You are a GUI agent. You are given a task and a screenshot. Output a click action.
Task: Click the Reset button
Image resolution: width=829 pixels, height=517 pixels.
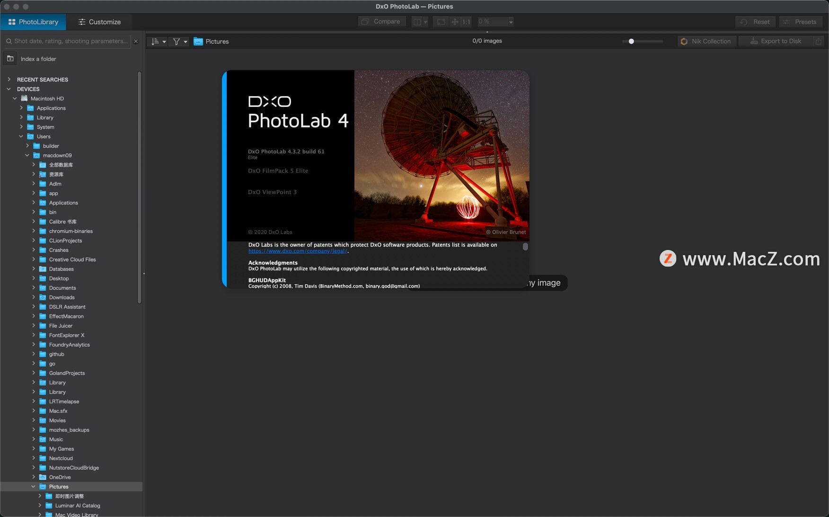[755, 22]
